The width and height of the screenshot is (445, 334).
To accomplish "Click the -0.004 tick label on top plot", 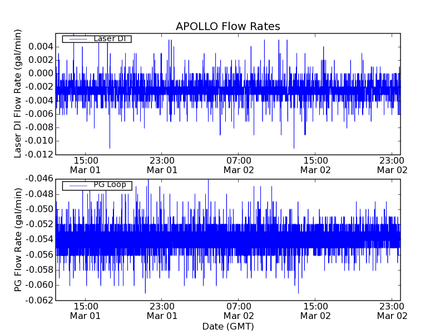I will (x=39, y=101).
